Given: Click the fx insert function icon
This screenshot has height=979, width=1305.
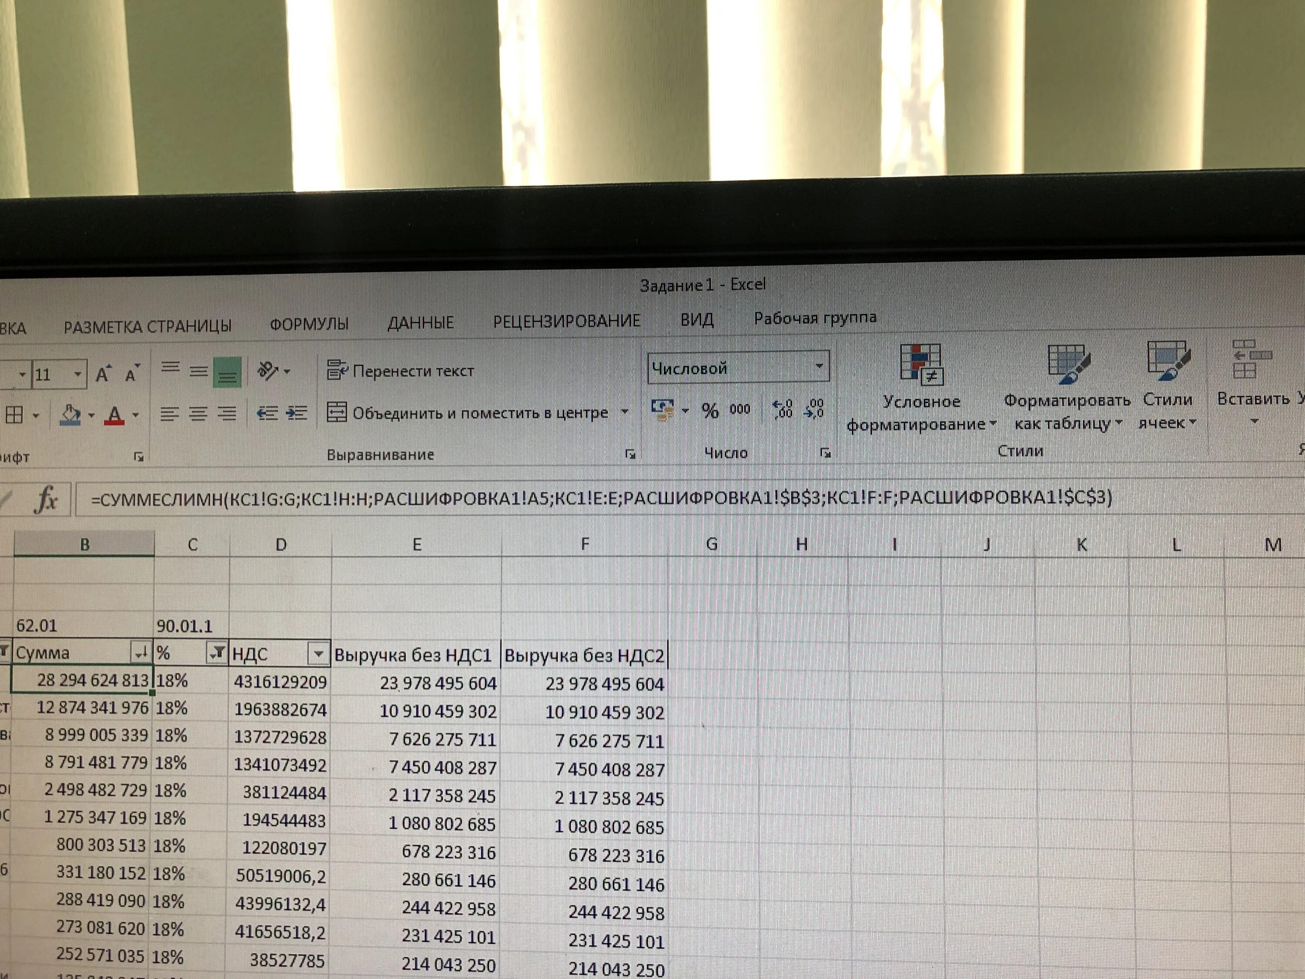Looking at the screenshot, I should point(45,500).
